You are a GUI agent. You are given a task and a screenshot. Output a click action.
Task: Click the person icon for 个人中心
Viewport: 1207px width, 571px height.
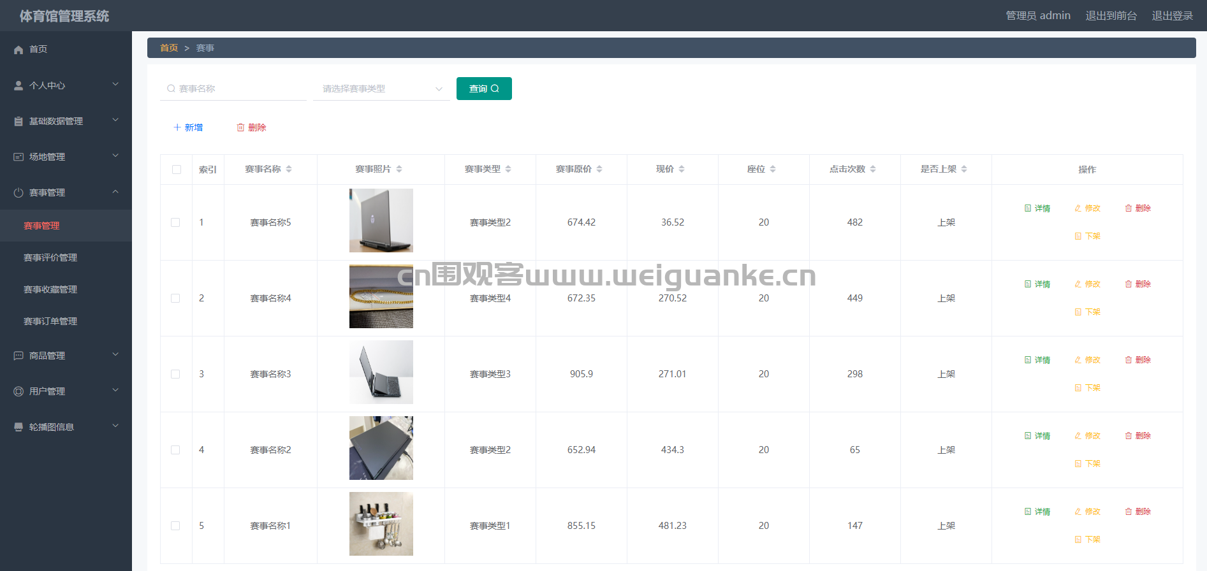pos(18,85)
